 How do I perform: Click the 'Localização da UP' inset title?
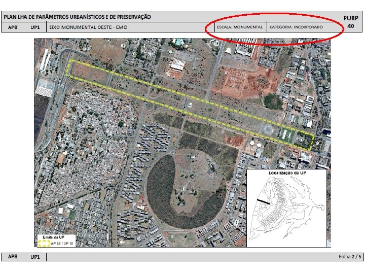[287, 173]
